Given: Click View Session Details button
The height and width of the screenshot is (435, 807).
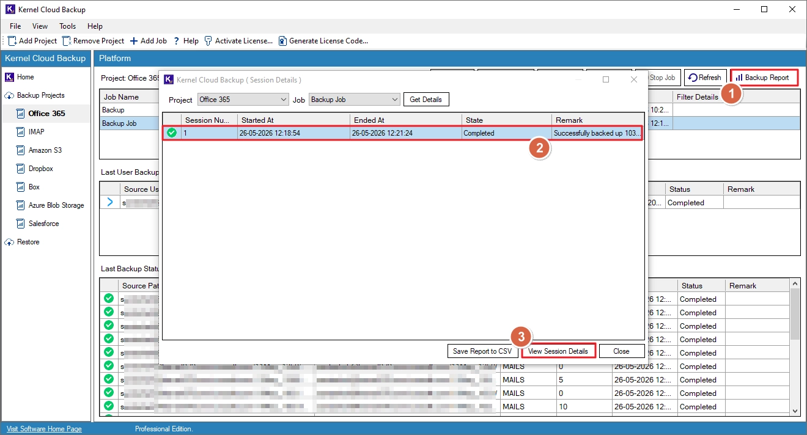Looking at the screenshot, I should click(558, 351).
